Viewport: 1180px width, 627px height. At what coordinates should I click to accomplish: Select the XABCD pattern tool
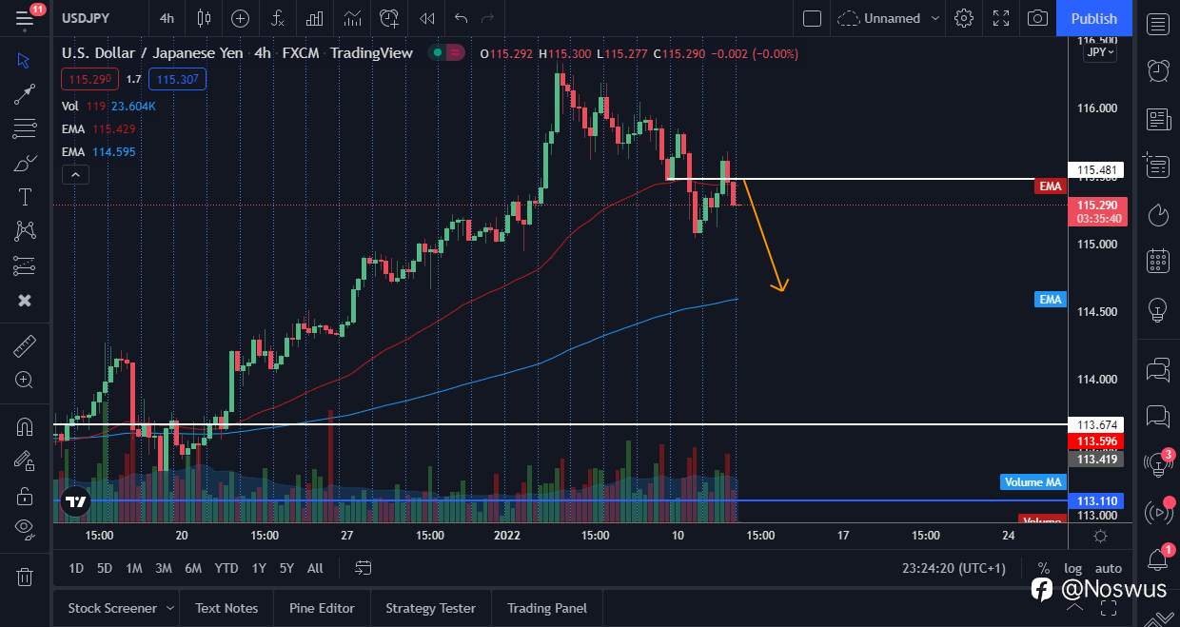pyautogui.click(x=24, y=231)
